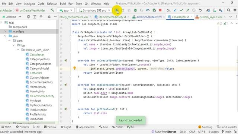Screen dimensions: 238x134
Task: Open the Event Log panel
Action: (x=205, y=127)
